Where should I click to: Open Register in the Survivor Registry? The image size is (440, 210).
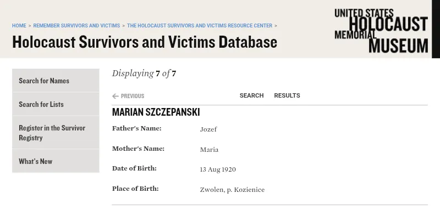coord(56,133)
